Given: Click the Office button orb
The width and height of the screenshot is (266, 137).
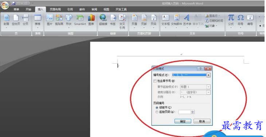Looking at the screenshot, I should pos(5,5).
